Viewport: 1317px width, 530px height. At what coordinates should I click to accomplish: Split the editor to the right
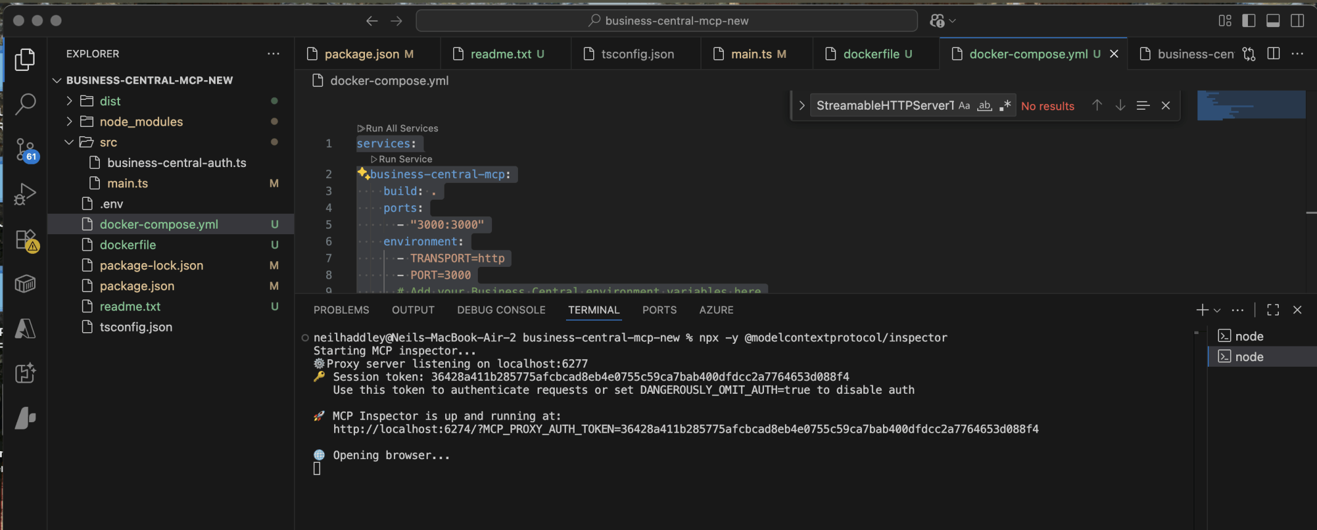pos(1273,54)
